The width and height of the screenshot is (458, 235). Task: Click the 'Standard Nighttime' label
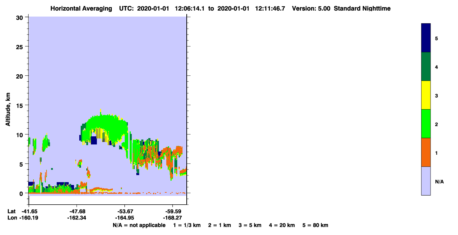[362, 8]
